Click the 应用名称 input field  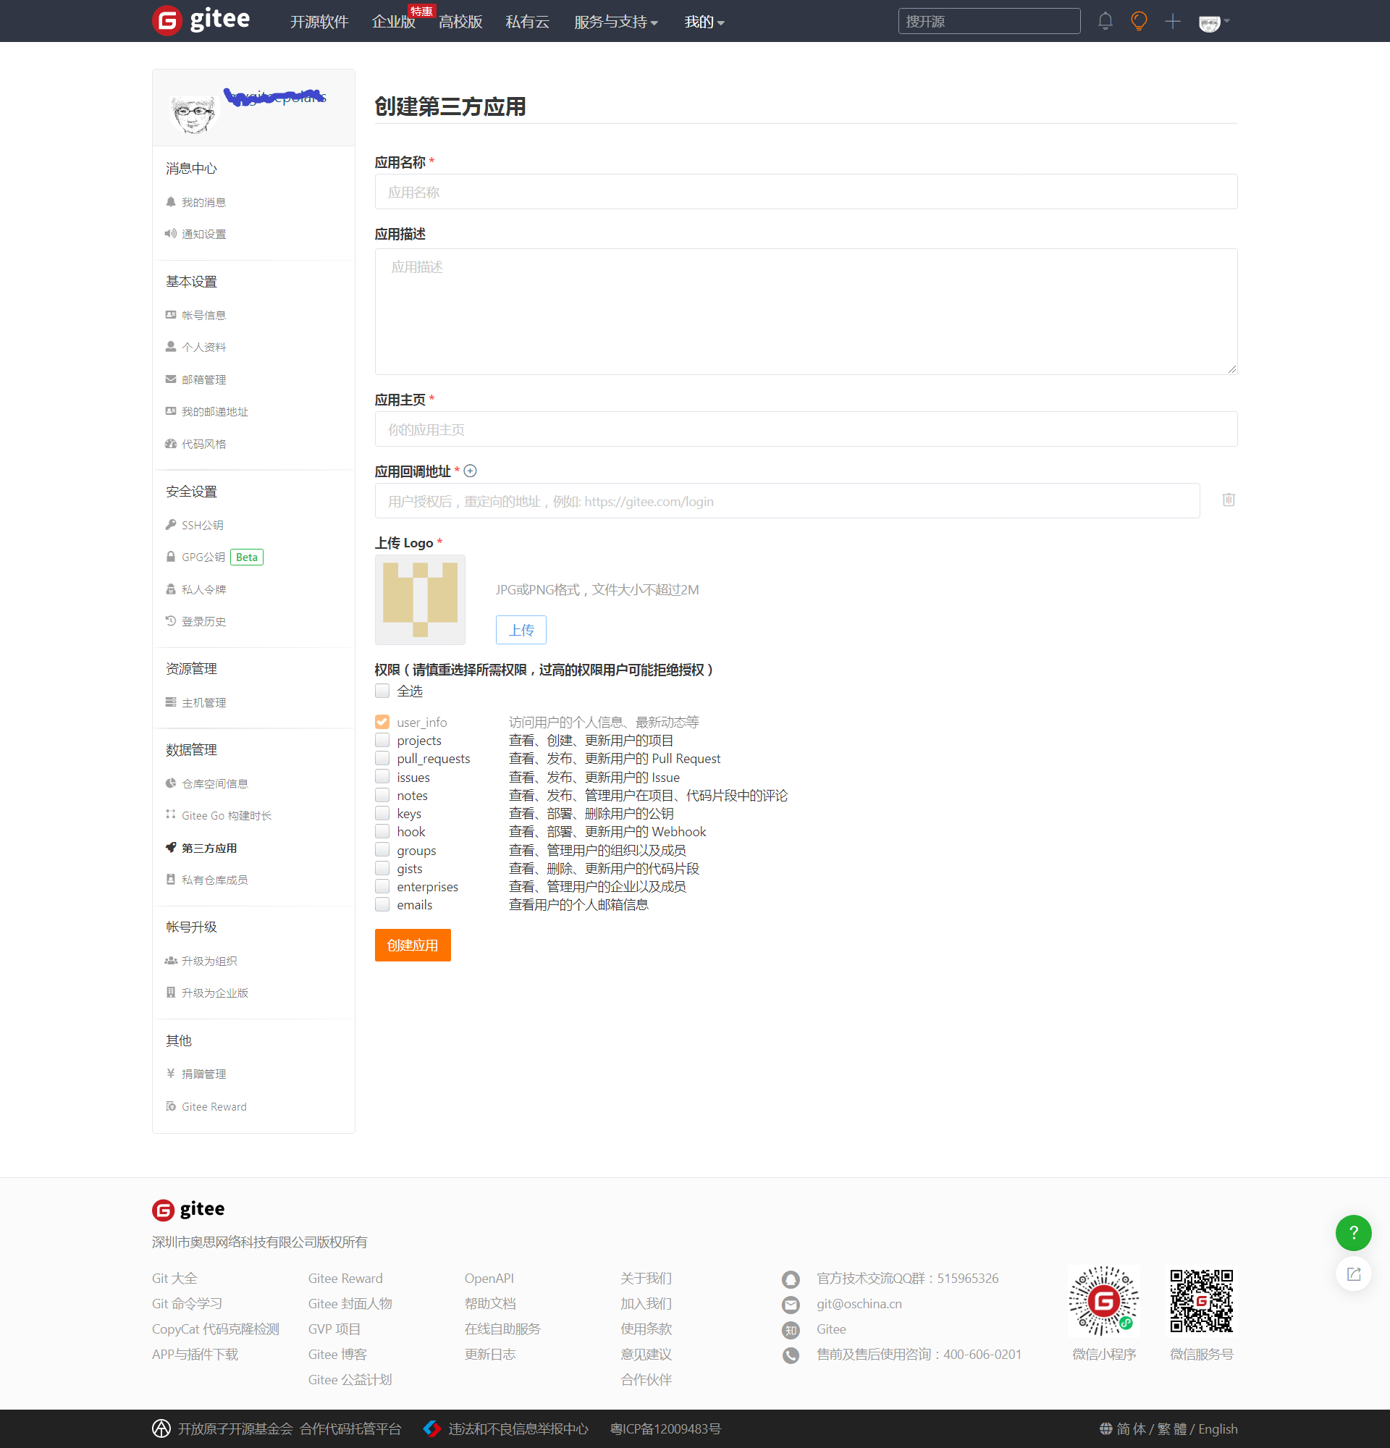[805, 192]
